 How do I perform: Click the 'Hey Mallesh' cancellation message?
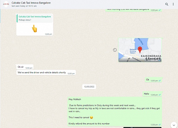click(115, 111)
